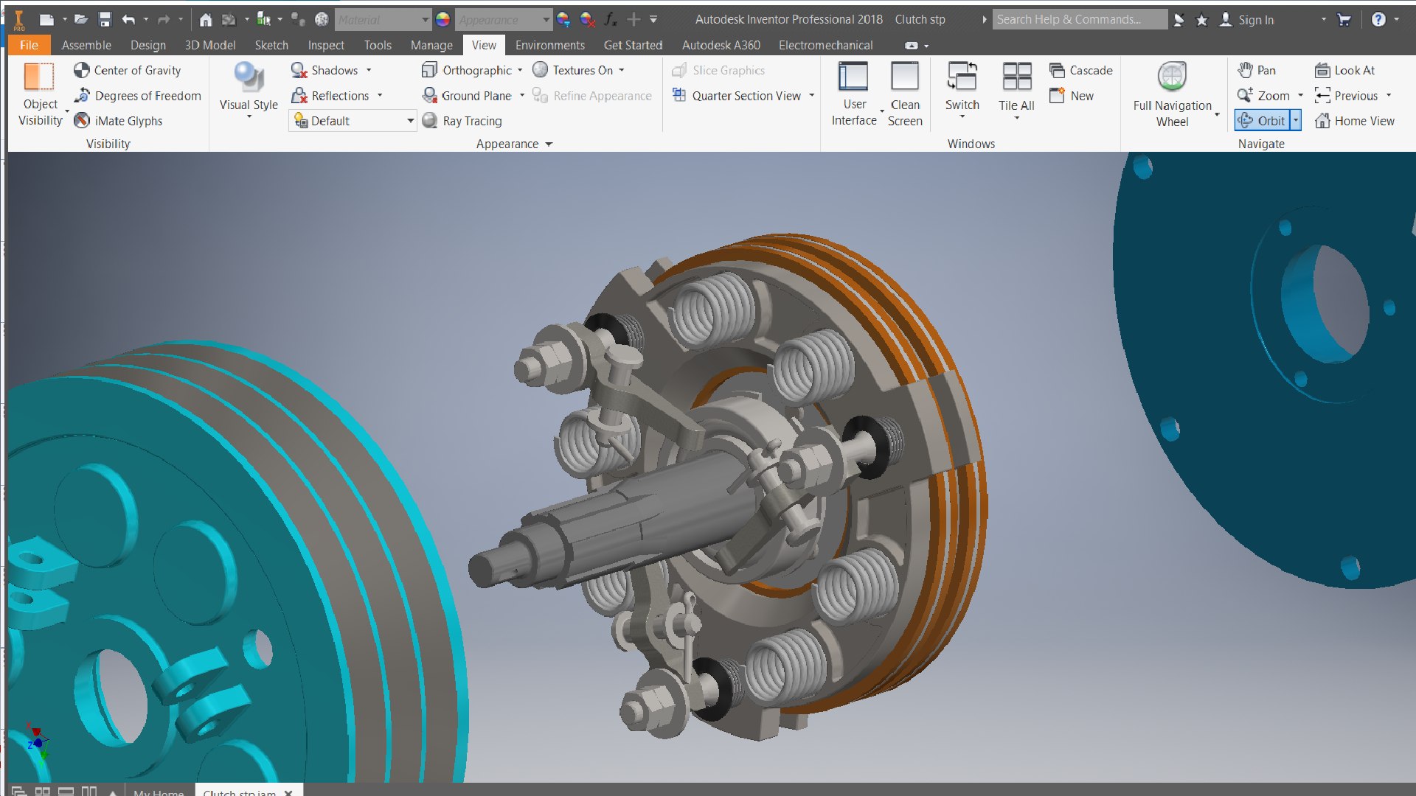Cascade the open windows
Image resolution: width=1416 pixels, height=796 pixels.
pyautogui.click(x=1081, y=70)
